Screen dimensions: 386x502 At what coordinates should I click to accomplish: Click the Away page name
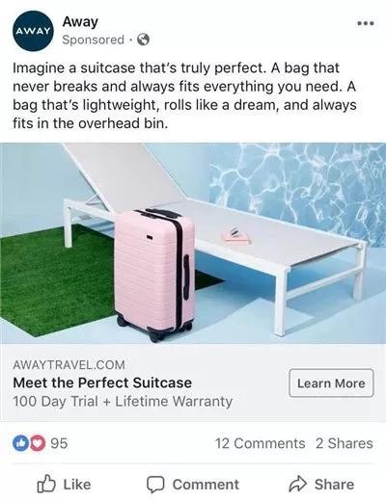click(x=80, y=22)
